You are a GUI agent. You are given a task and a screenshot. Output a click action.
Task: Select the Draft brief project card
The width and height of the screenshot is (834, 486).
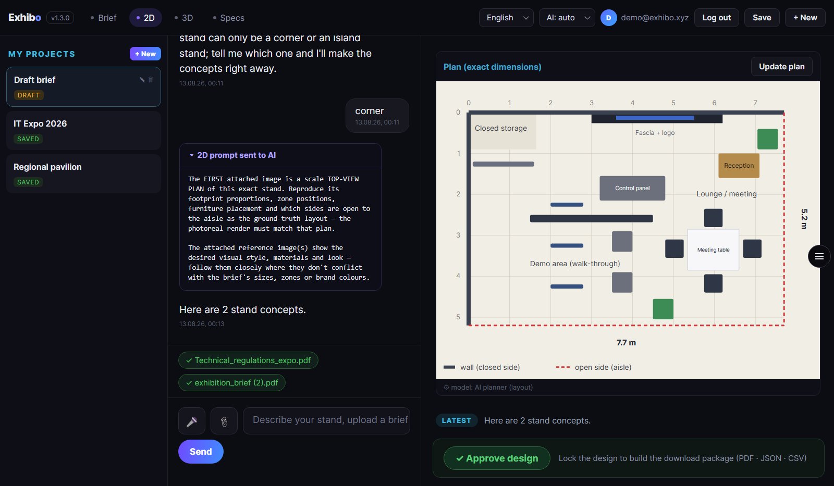[x=83, y=86]
